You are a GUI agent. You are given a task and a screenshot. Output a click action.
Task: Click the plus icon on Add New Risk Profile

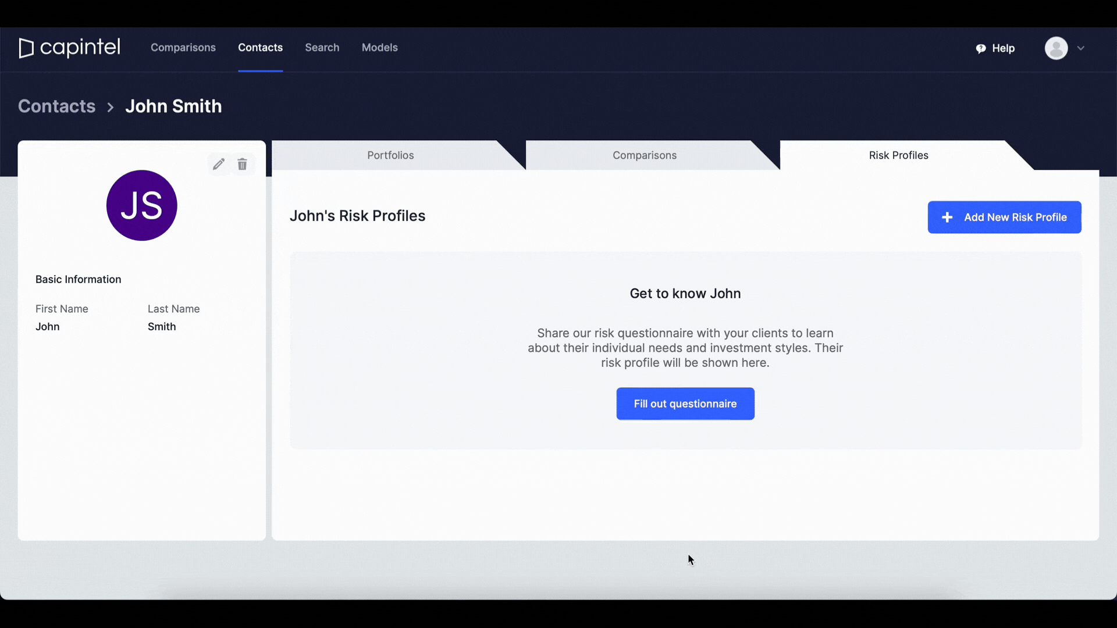947,217
